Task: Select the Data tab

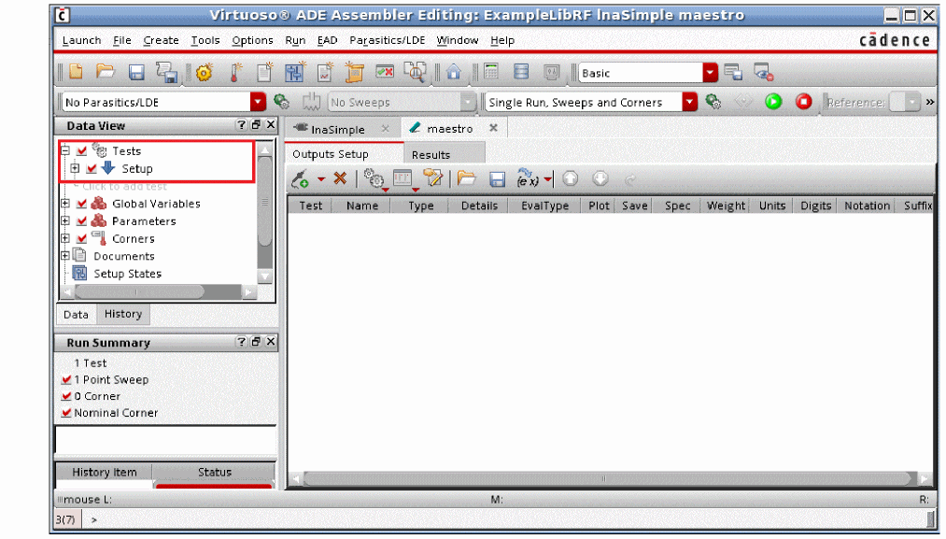Action: [76, 315]
